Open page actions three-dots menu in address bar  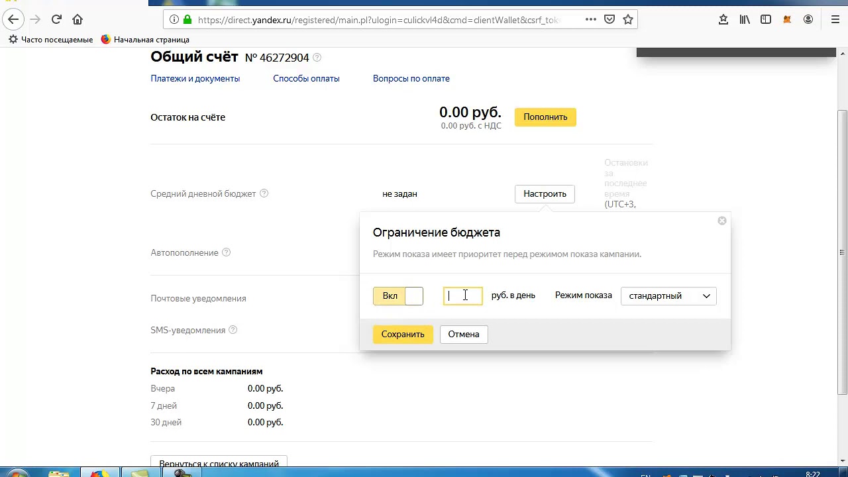[590, 20]
